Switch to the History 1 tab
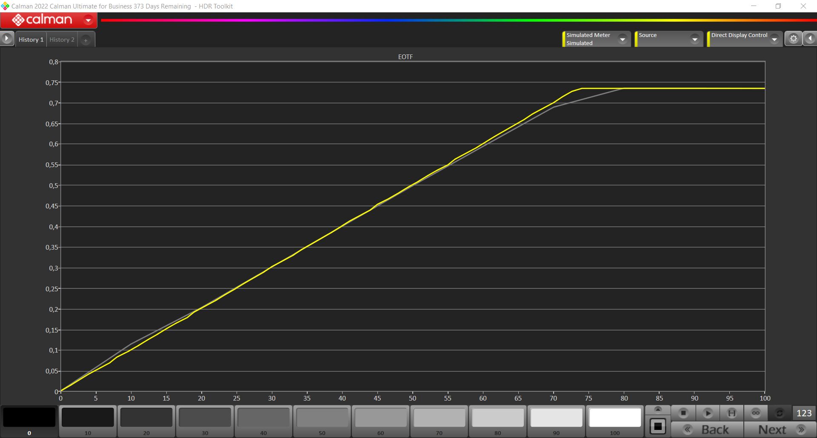The image size is (817, 438). tap(31, 40)
